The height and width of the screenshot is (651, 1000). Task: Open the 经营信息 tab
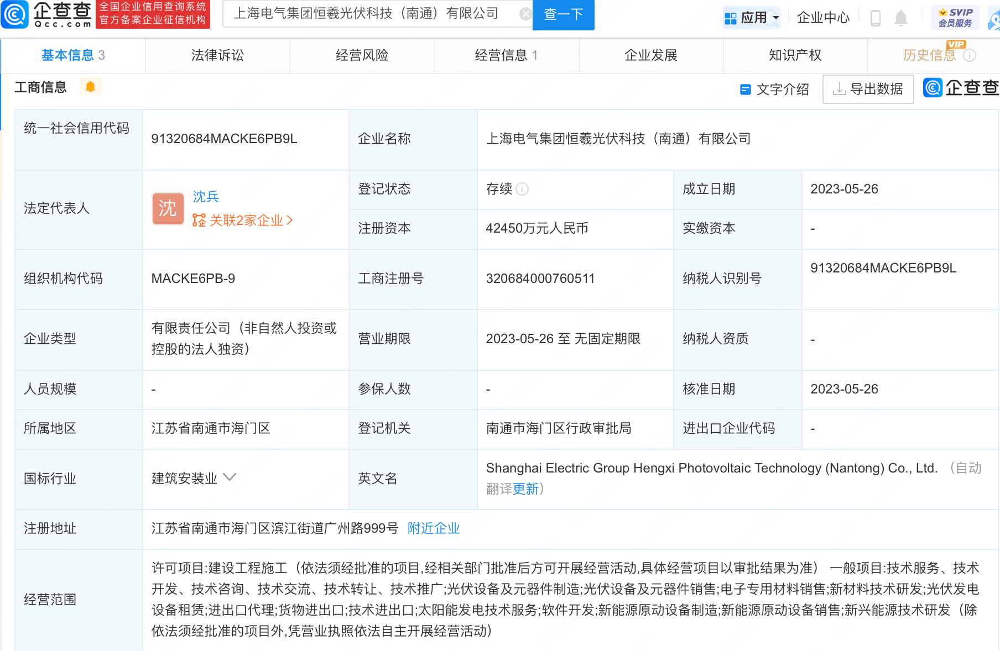506,55
